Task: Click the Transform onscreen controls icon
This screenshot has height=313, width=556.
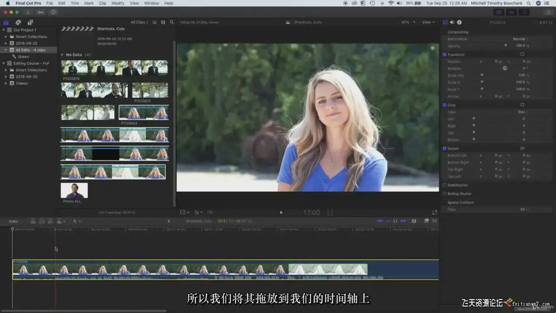Action: (x=522, y=54)
